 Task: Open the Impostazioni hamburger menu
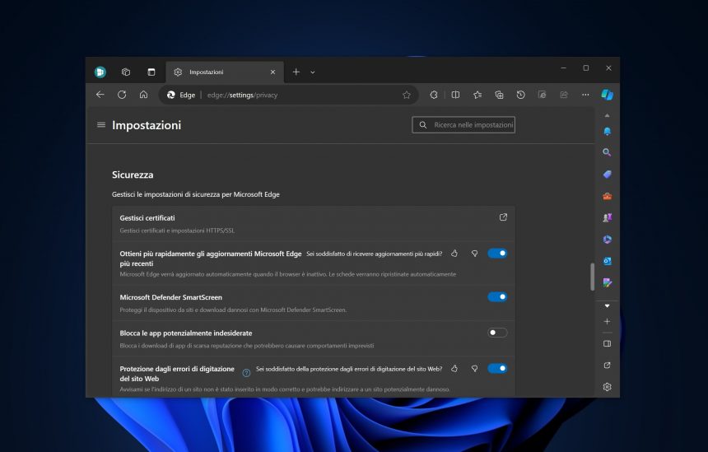tap(101, 124)
